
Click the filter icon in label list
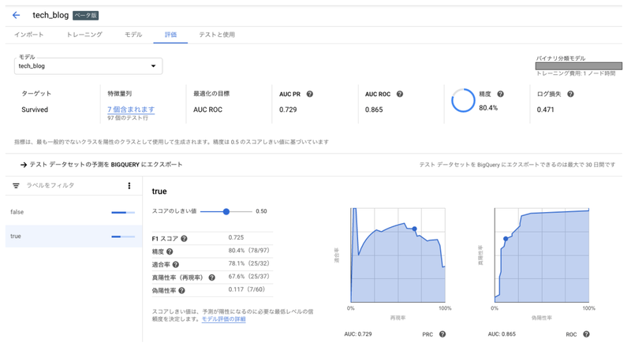pyautogui.click(x=16, y=186)
